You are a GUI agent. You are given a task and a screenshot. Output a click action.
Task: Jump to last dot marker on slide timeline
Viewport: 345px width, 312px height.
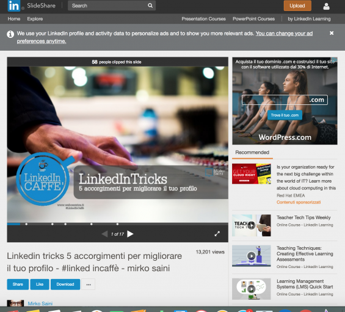click(117, 224)
